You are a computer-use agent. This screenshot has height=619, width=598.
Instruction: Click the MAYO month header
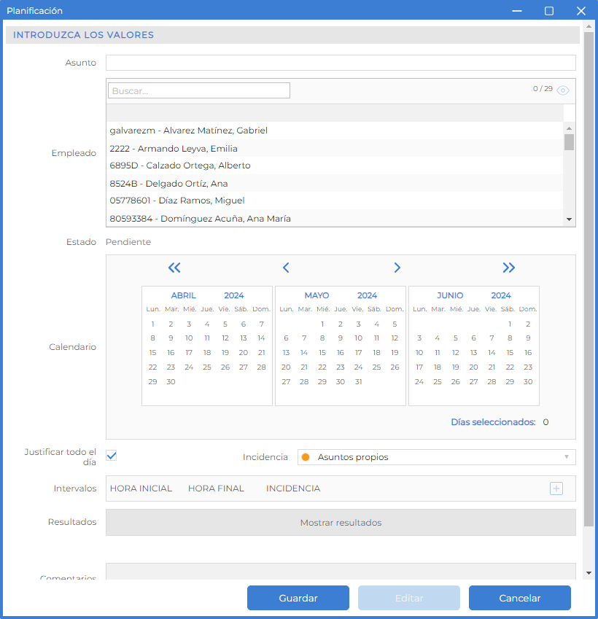317,295
